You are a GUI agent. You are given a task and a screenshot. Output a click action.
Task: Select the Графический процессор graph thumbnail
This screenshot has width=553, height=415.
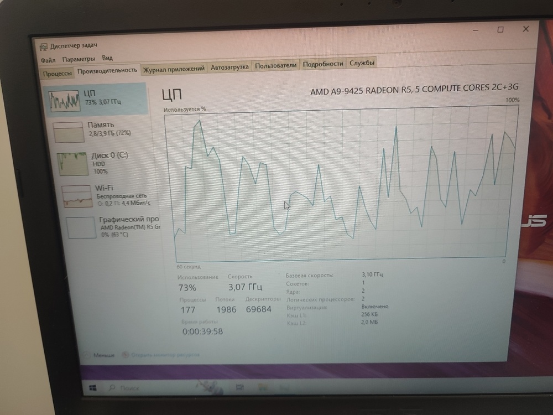pyautogui.click(x=82, y=227)
